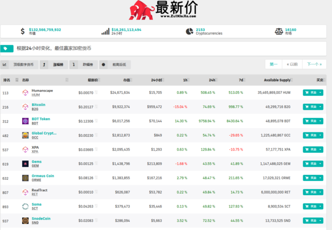The width and height of the screenshot is (332, 230).
Task: Go to the next page button
Action: coord(314,64)
